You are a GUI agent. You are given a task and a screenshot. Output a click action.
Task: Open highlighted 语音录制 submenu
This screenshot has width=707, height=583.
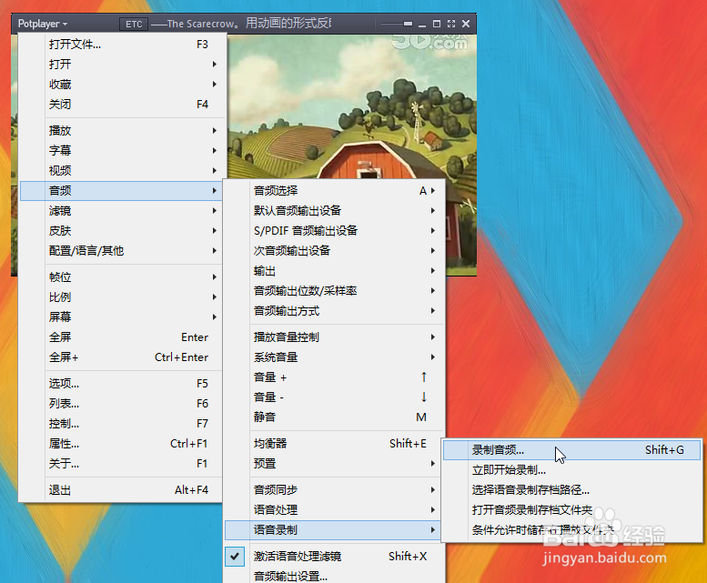pos(334,530)
